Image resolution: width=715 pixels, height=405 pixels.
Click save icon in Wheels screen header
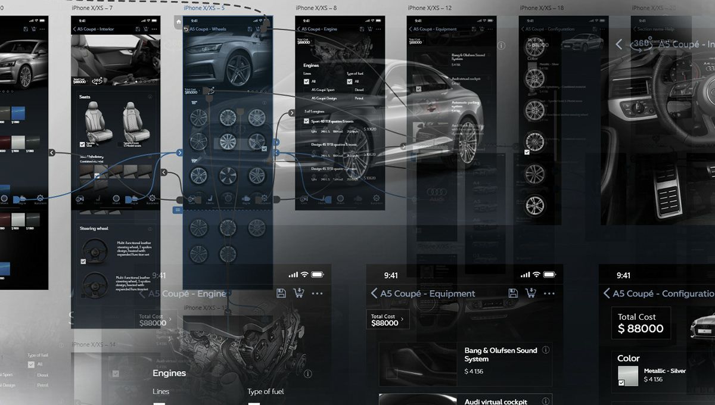(x=248, y=29)
